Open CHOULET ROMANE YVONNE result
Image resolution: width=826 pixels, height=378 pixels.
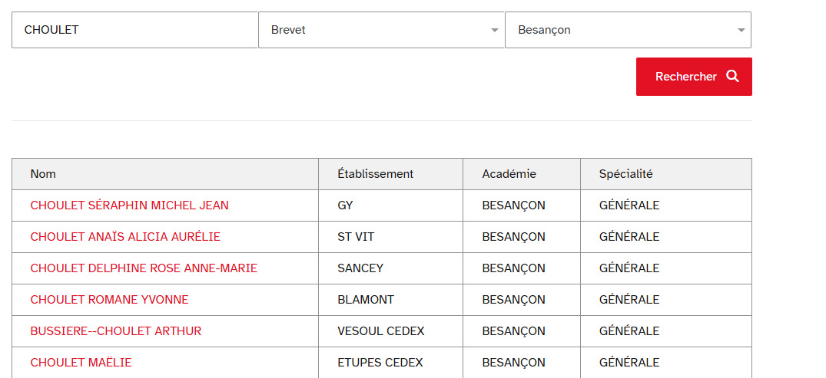pos(110,301)
